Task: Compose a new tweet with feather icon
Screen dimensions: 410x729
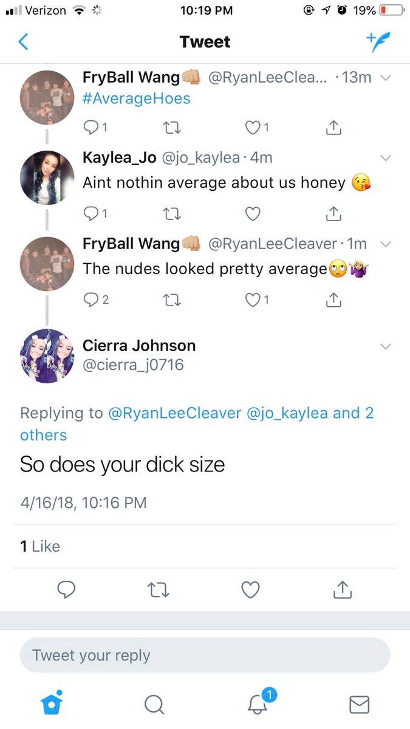Action: point(378,41)
